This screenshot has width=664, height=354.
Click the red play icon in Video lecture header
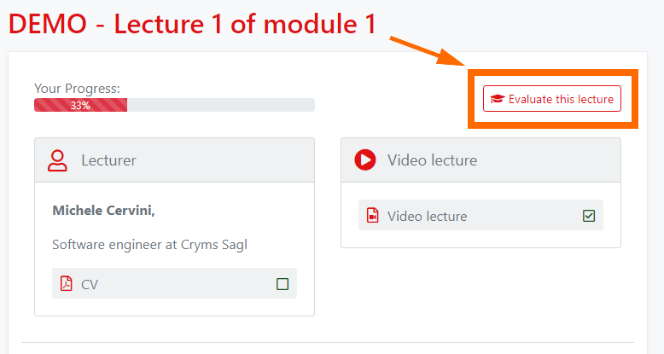[x=364, y=160]
